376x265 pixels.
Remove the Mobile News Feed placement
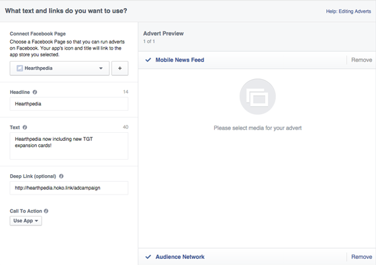pos(361,60)
